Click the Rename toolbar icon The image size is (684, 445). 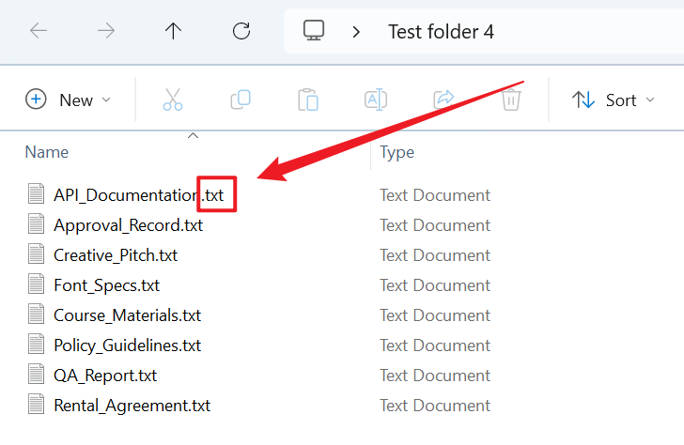coord(376,100)
